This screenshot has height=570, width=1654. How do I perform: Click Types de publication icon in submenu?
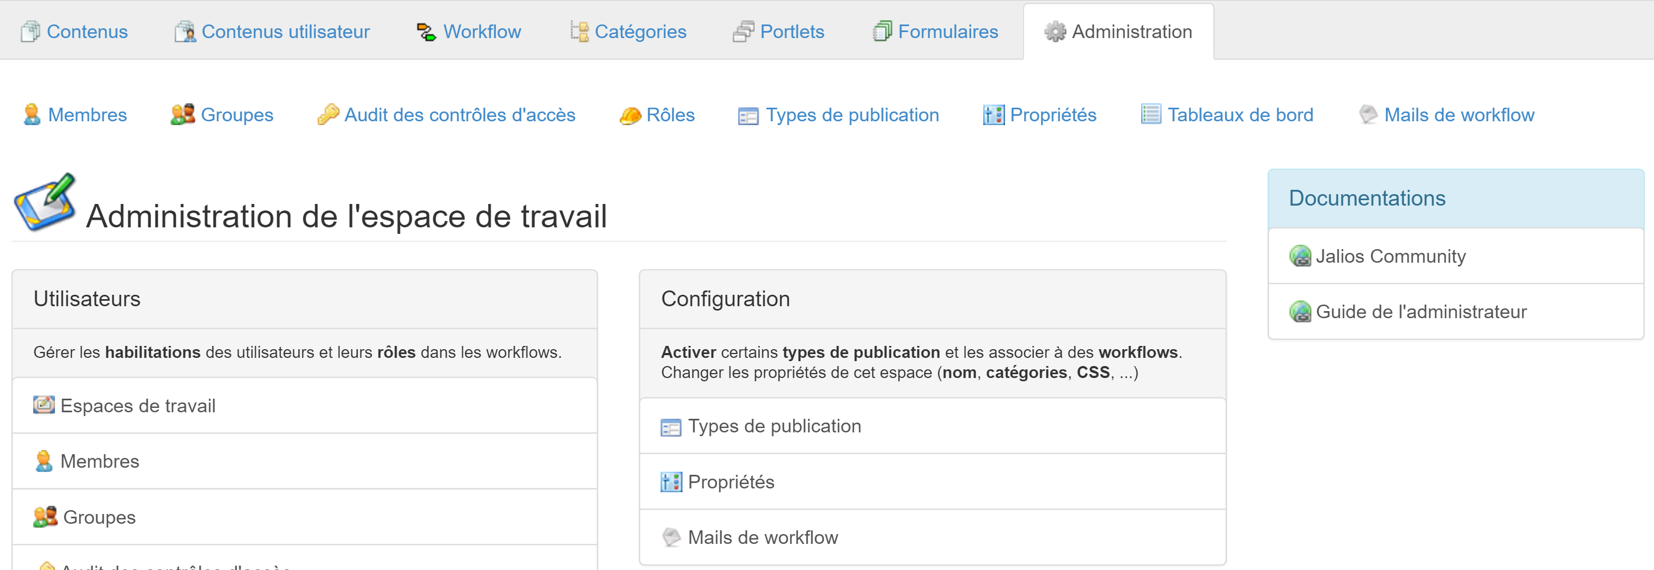point(748,116)
